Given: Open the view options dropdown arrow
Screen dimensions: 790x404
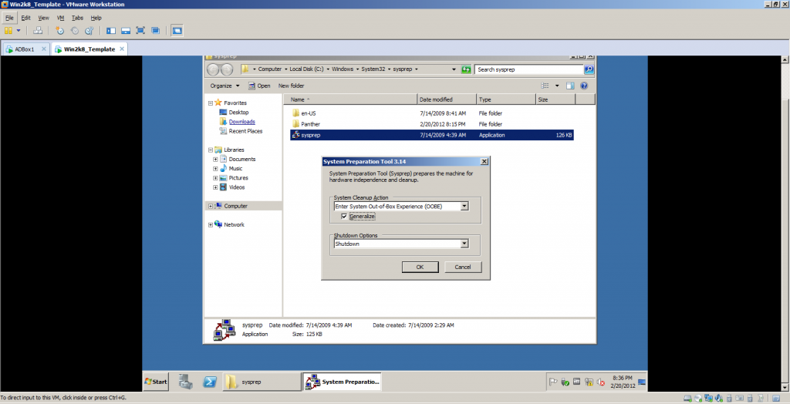Looking at the screenshot, I should point(557,86).
